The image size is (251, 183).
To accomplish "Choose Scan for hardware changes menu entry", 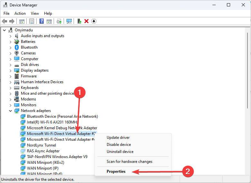I will pos(130,162).
